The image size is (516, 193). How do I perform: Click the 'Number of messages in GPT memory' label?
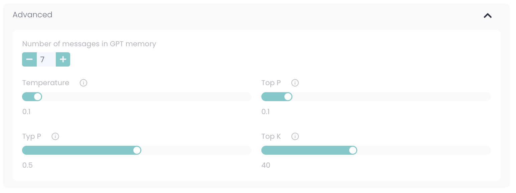[89, 44]
